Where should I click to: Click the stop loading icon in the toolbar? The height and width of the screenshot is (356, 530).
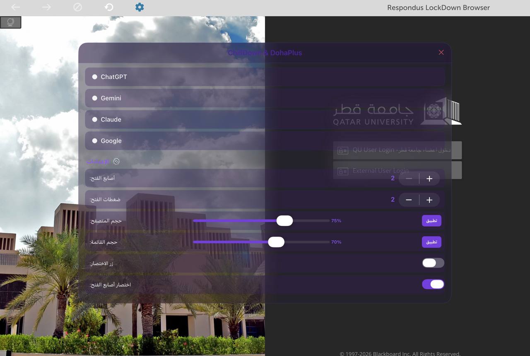click(x=77, y=7)
